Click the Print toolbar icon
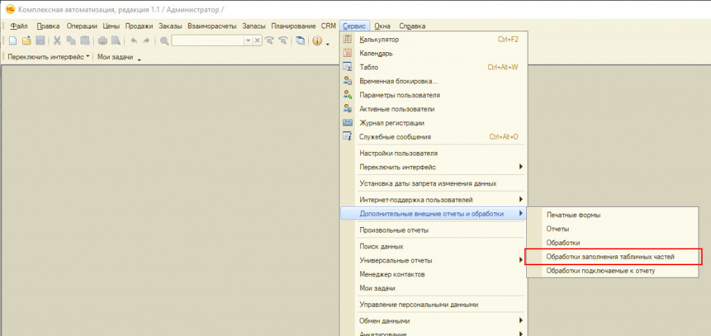The image size is (711, 336). coord(102,41)
